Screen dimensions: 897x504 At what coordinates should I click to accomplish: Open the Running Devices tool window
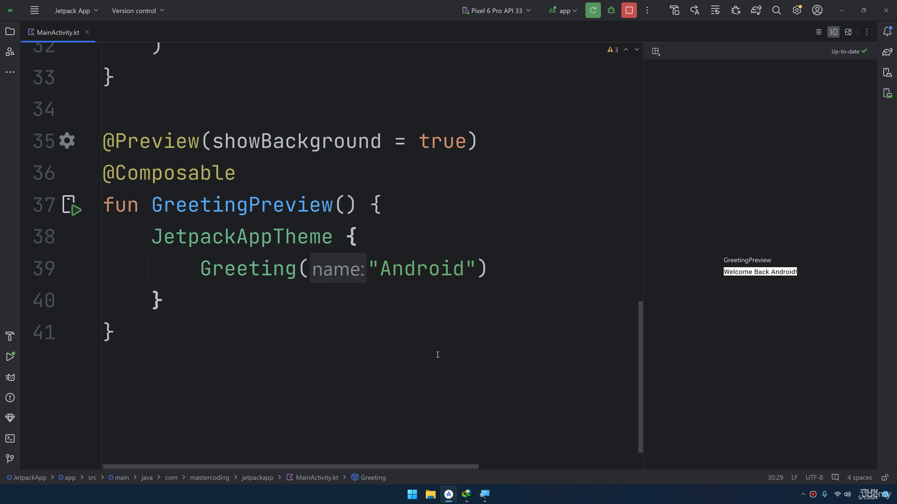887,93
